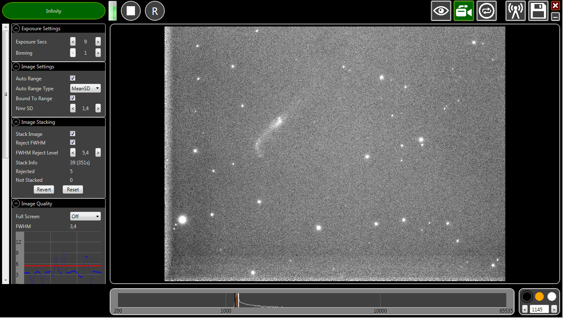Click the green signal level meter
The height and width of the screenshot is (318, 563).
[x=113, y=11]
